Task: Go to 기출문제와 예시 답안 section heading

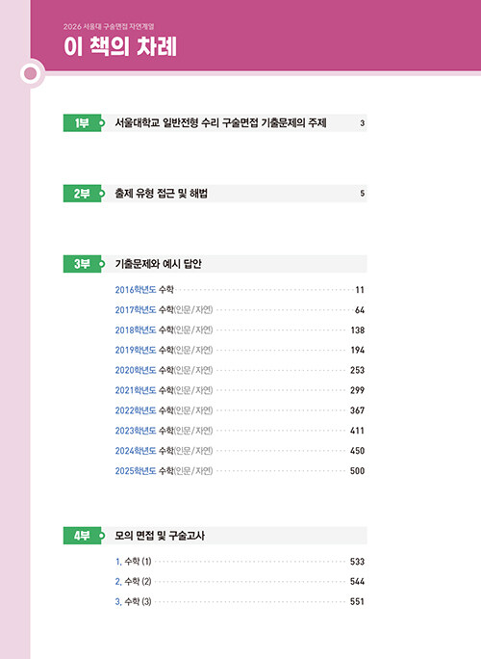Action: [x=158, y=264]
